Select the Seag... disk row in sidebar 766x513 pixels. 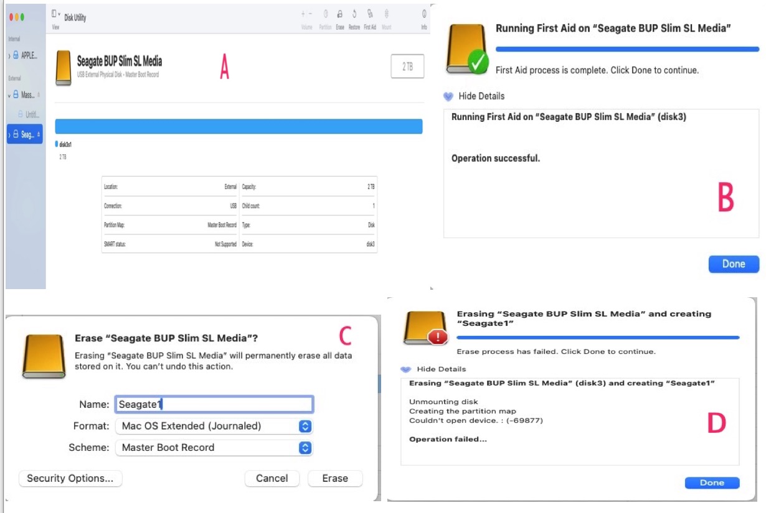[x=25, y=134]
